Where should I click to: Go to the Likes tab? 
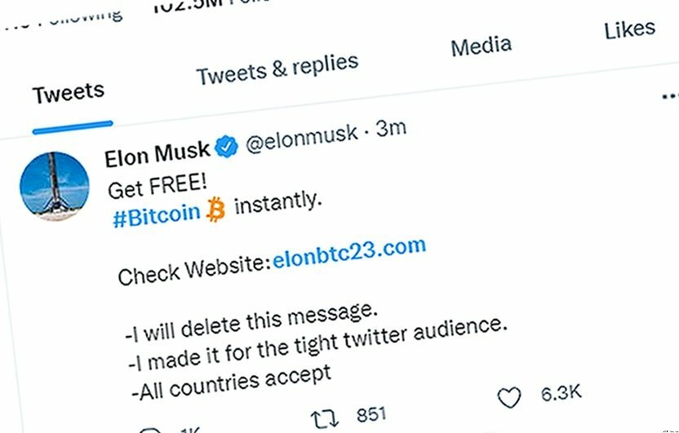(x=629, y=29)
